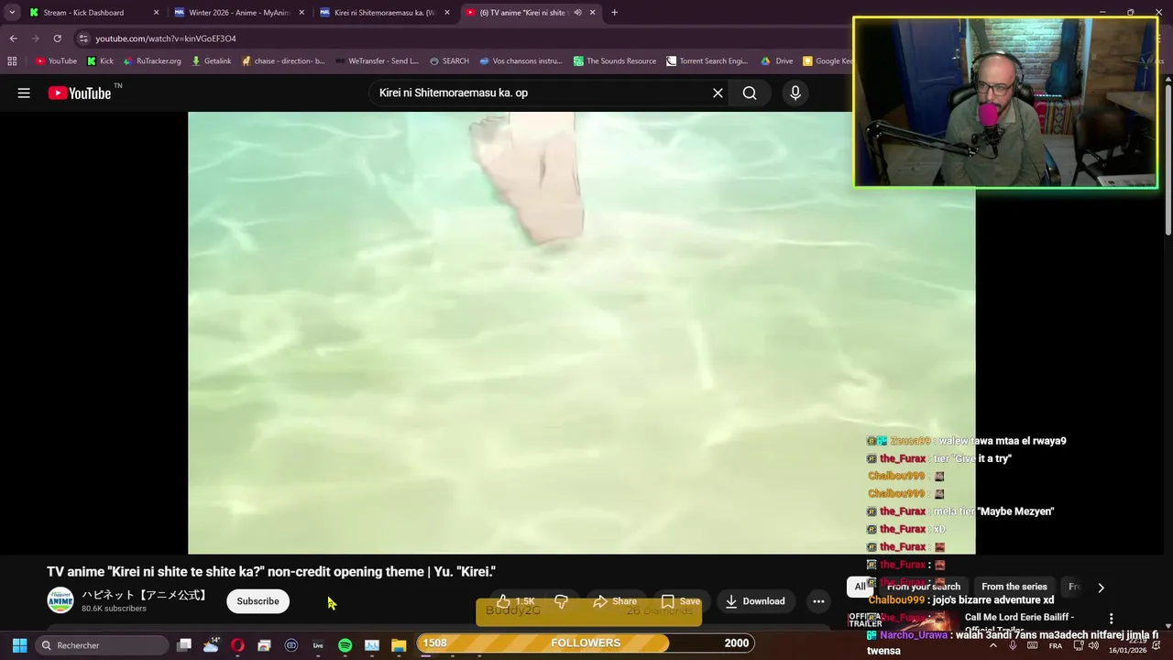Open options for Call Me Lord video
This screenshot has width=1173, height=660.
click(1111, 619)
